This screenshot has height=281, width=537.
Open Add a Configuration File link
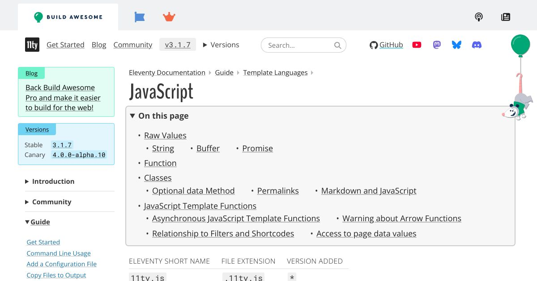[62, 264]
